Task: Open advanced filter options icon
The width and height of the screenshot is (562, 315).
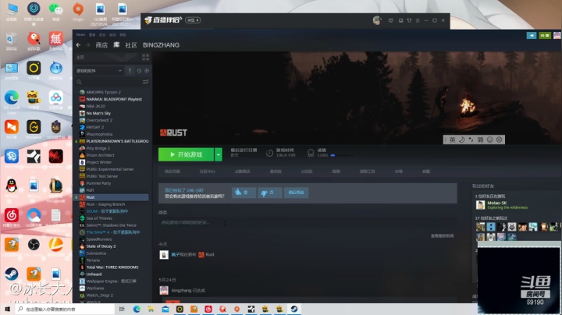Action: (x=145, y=82)
